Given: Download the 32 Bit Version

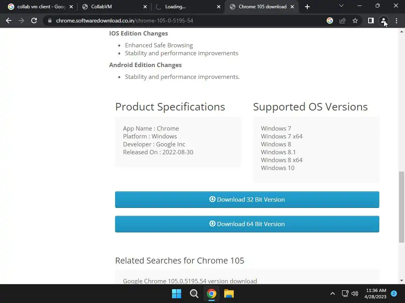Looking at the screenshot, I should 247,199.
